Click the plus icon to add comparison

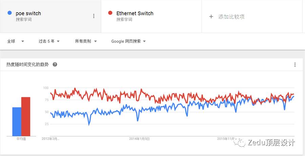[x=211, y=17]
